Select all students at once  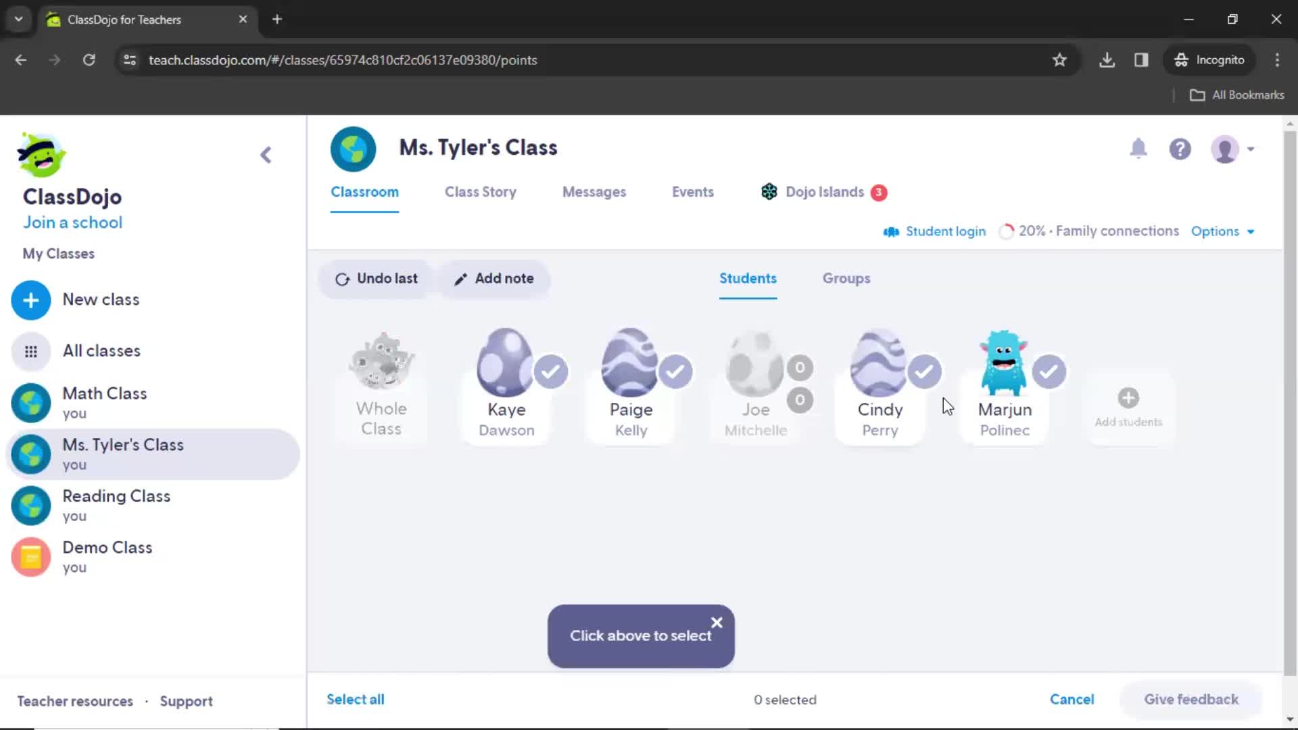(354, 699)
